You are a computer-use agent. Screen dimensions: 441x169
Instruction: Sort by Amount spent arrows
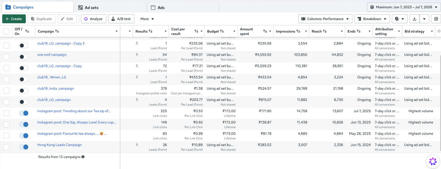(x=265, y=31)
